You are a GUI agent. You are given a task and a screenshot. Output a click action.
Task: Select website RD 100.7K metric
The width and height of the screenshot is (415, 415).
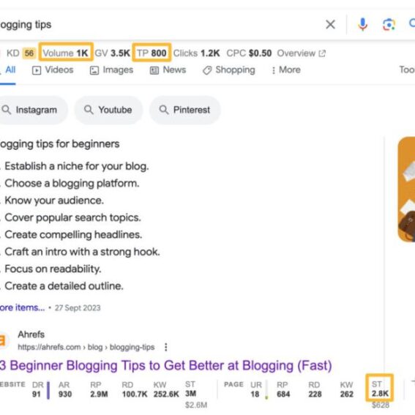point(135,389)
